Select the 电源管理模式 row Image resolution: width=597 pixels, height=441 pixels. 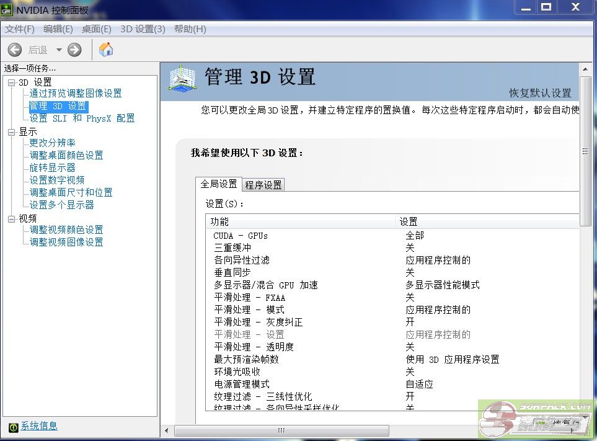[x=392, y=384]
